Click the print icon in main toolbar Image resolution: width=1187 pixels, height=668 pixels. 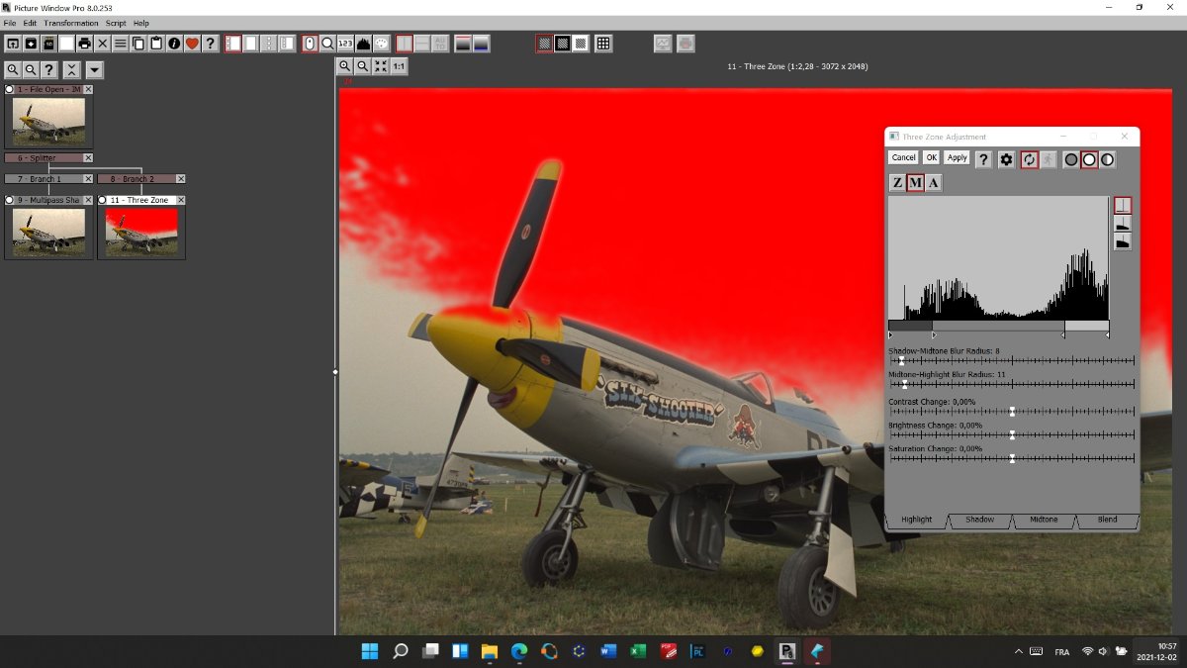(x=84, y=44)
